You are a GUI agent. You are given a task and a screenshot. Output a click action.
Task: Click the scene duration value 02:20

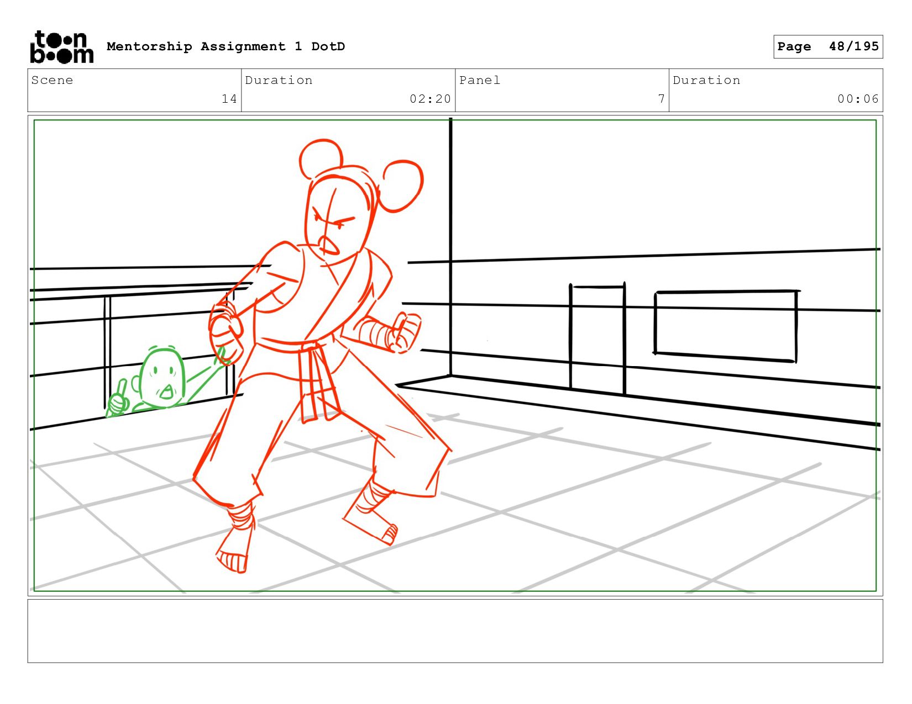coord(430,99)
